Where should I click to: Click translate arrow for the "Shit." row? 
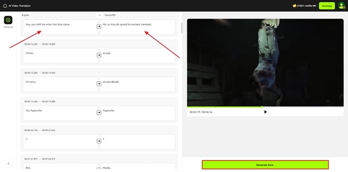99,169
